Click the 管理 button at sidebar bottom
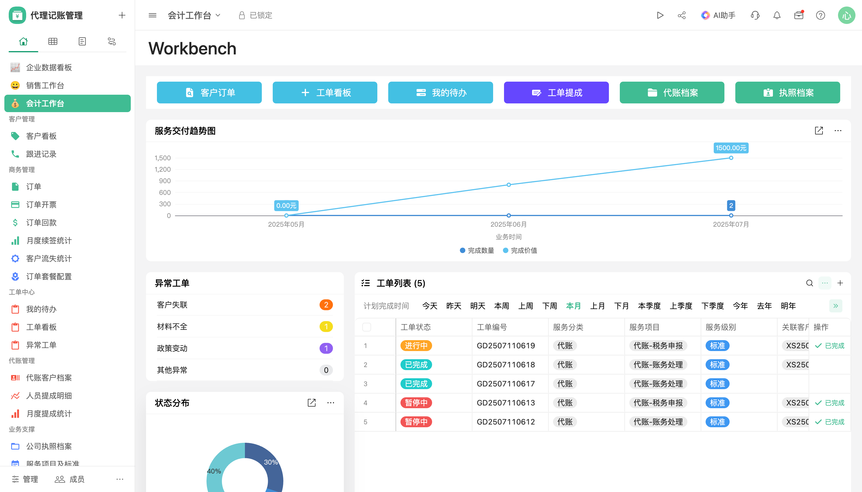 coord(25,479)
